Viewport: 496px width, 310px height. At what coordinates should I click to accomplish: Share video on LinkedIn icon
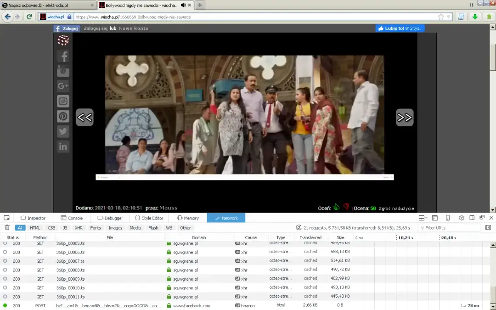(x=63, y=147)
